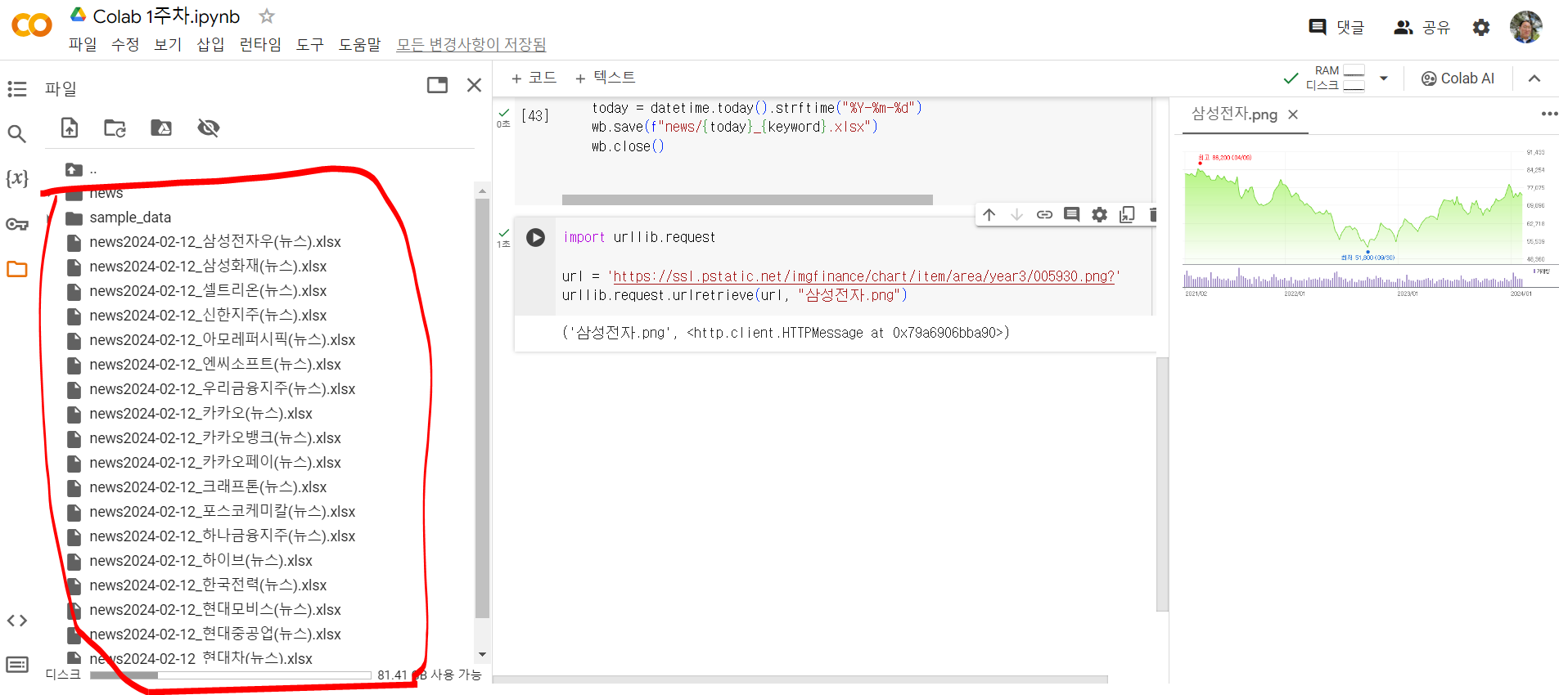Select the files folder sidebar icon
The image size is (1559, 695).
tap(17, 269)
